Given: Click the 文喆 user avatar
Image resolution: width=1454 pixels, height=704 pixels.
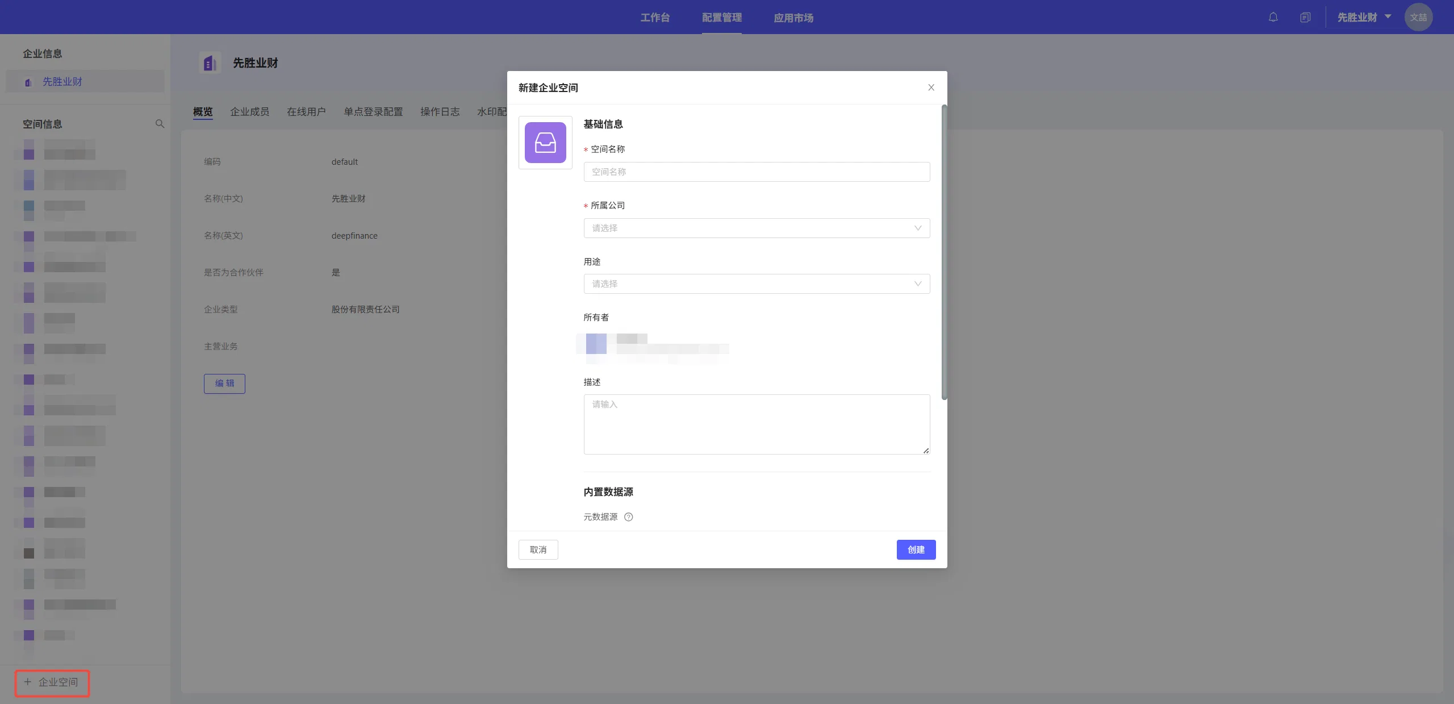Looking at the screenshot, I should 1418,17.
